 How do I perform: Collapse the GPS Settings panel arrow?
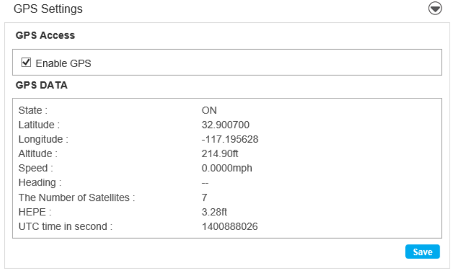point(435,9)
